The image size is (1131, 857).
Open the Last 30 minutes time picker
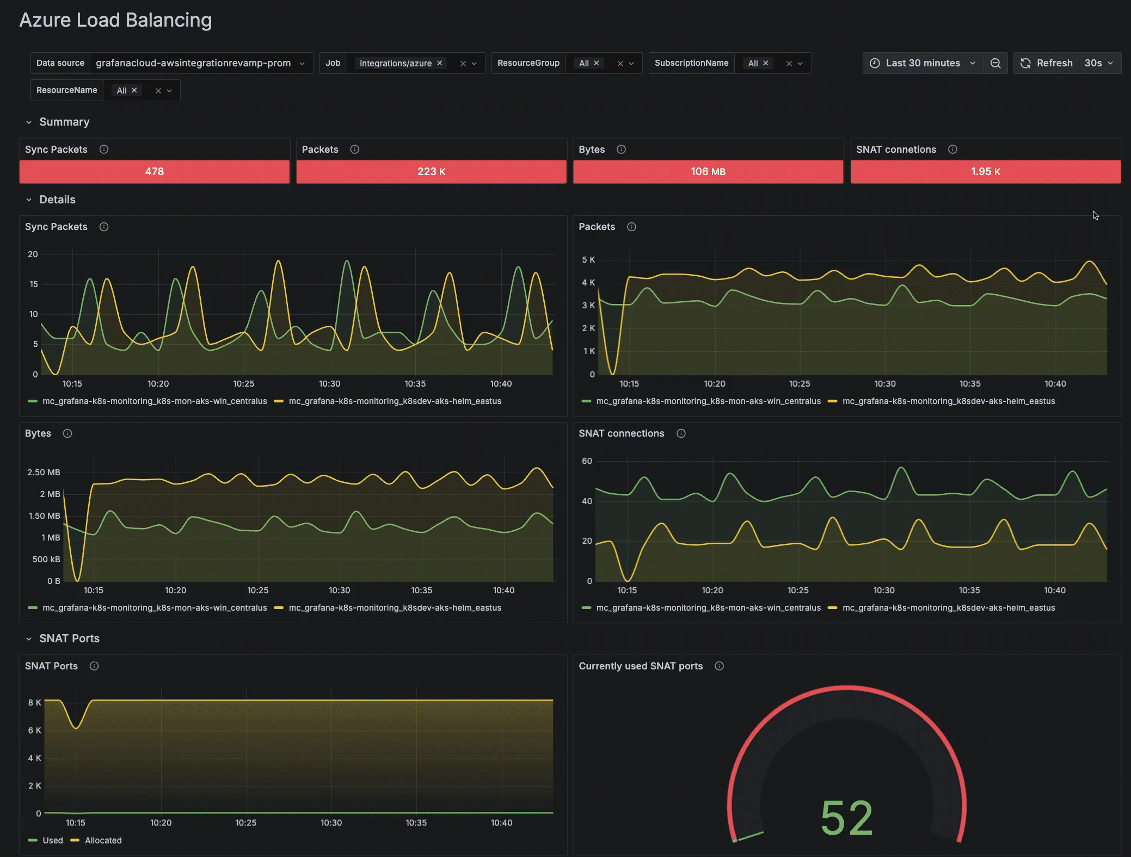pos(923,63)
